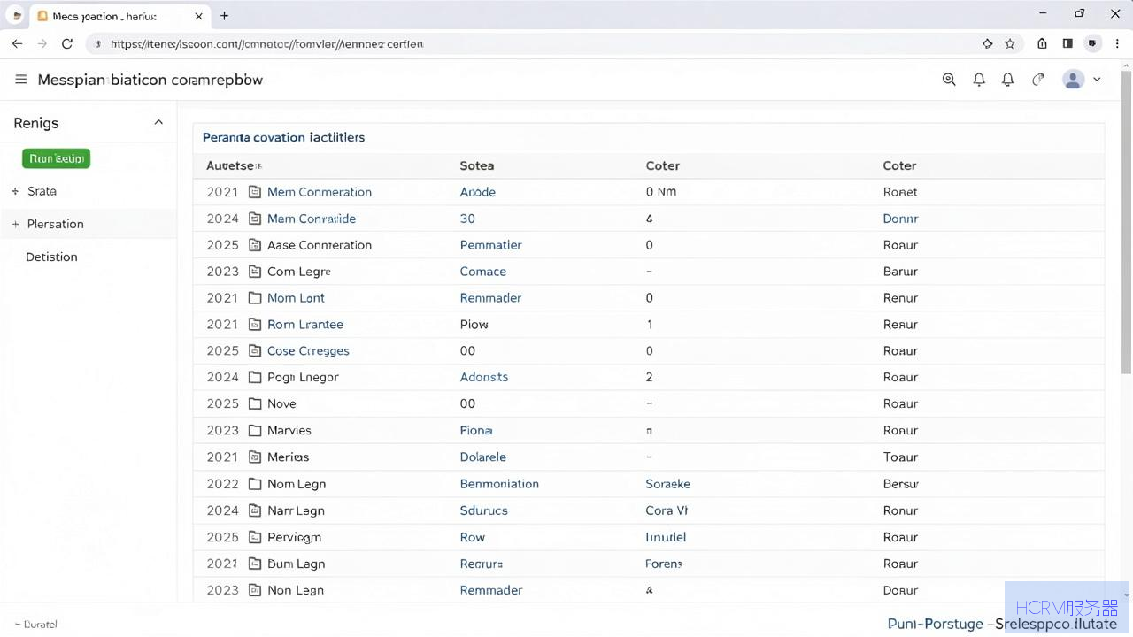The width and height of the screenshot is (1133, 637).
Task: Open the second bell notification icon
Action: tap(1008, 80)
